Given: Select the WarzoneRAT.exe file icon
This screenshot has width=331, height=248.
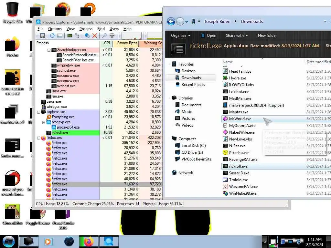Looking at the screenshot, I should [x=225, y=186].
